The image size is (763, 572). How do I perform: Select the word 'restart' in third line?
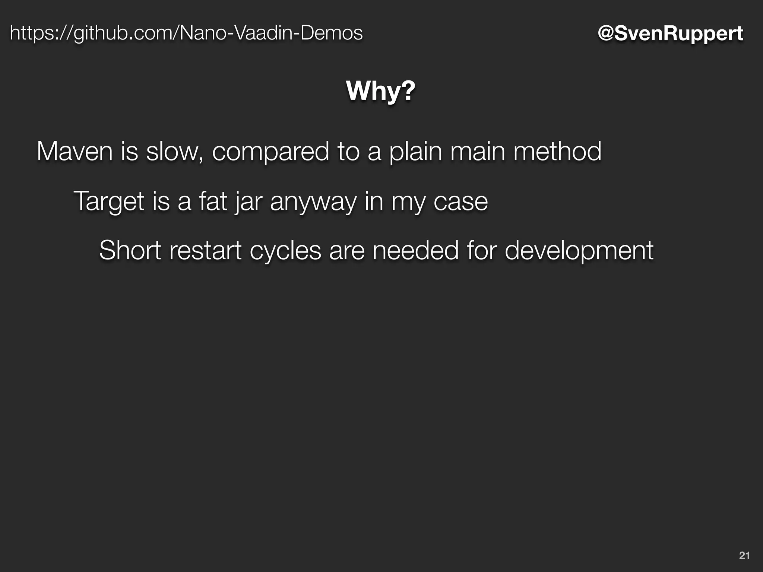click(205, 251)
